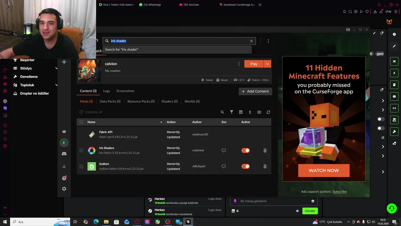Open CurseForge Discord icon in sidebar
Viewport: 401px width, 226px height.
pos(64,154)
